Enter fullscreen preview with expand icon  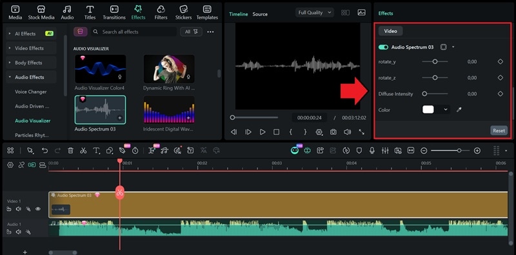pyautogui.click(x=361, y=132)
